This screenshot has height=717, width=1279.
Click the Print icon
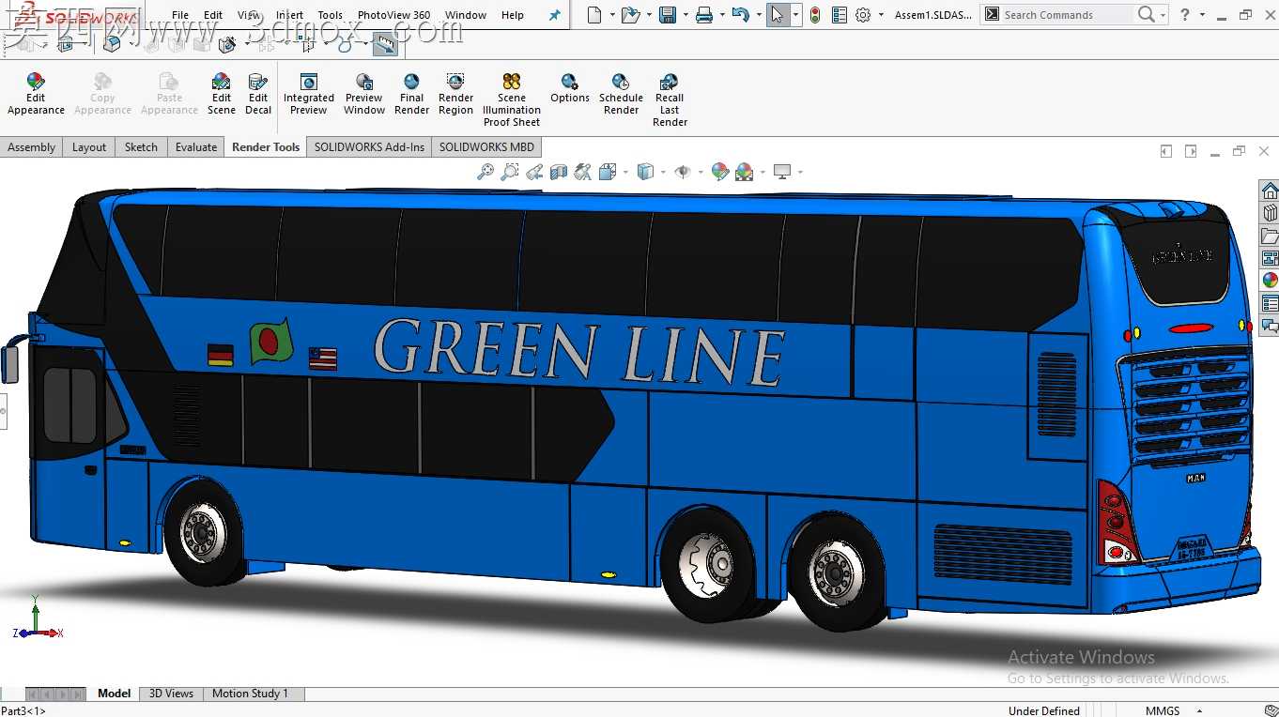[x=704, y=15]
